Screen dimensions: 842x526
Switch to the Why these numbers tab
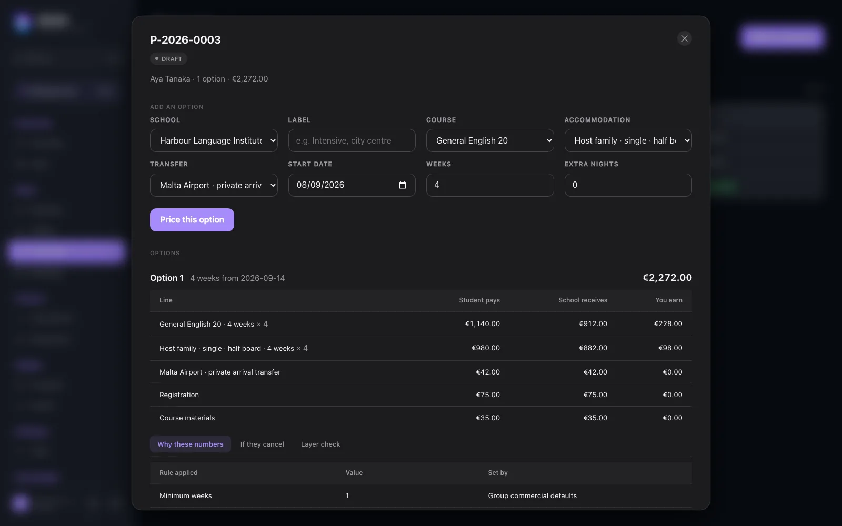click(x=191, y=444)
